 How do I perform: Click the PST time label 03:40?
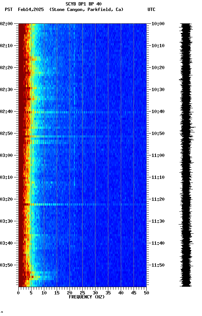coord(6,244)
